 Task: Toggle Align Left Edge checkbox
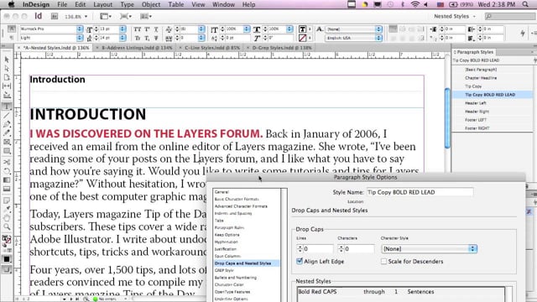(300, 261)
